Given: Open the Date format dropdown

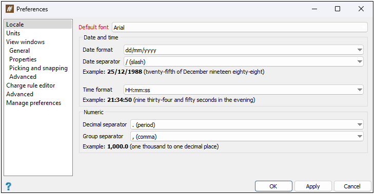Looking at the screenshot, I should click(244, 50).
